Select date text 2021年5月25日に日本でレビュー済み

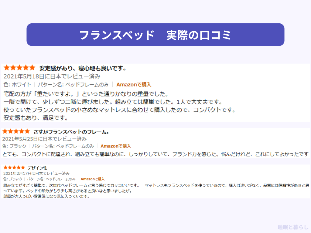pyautogui.click(x=44, y=139)
